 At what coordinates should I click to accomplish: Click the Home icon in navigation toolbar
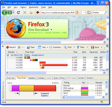[x=31, y=13]
